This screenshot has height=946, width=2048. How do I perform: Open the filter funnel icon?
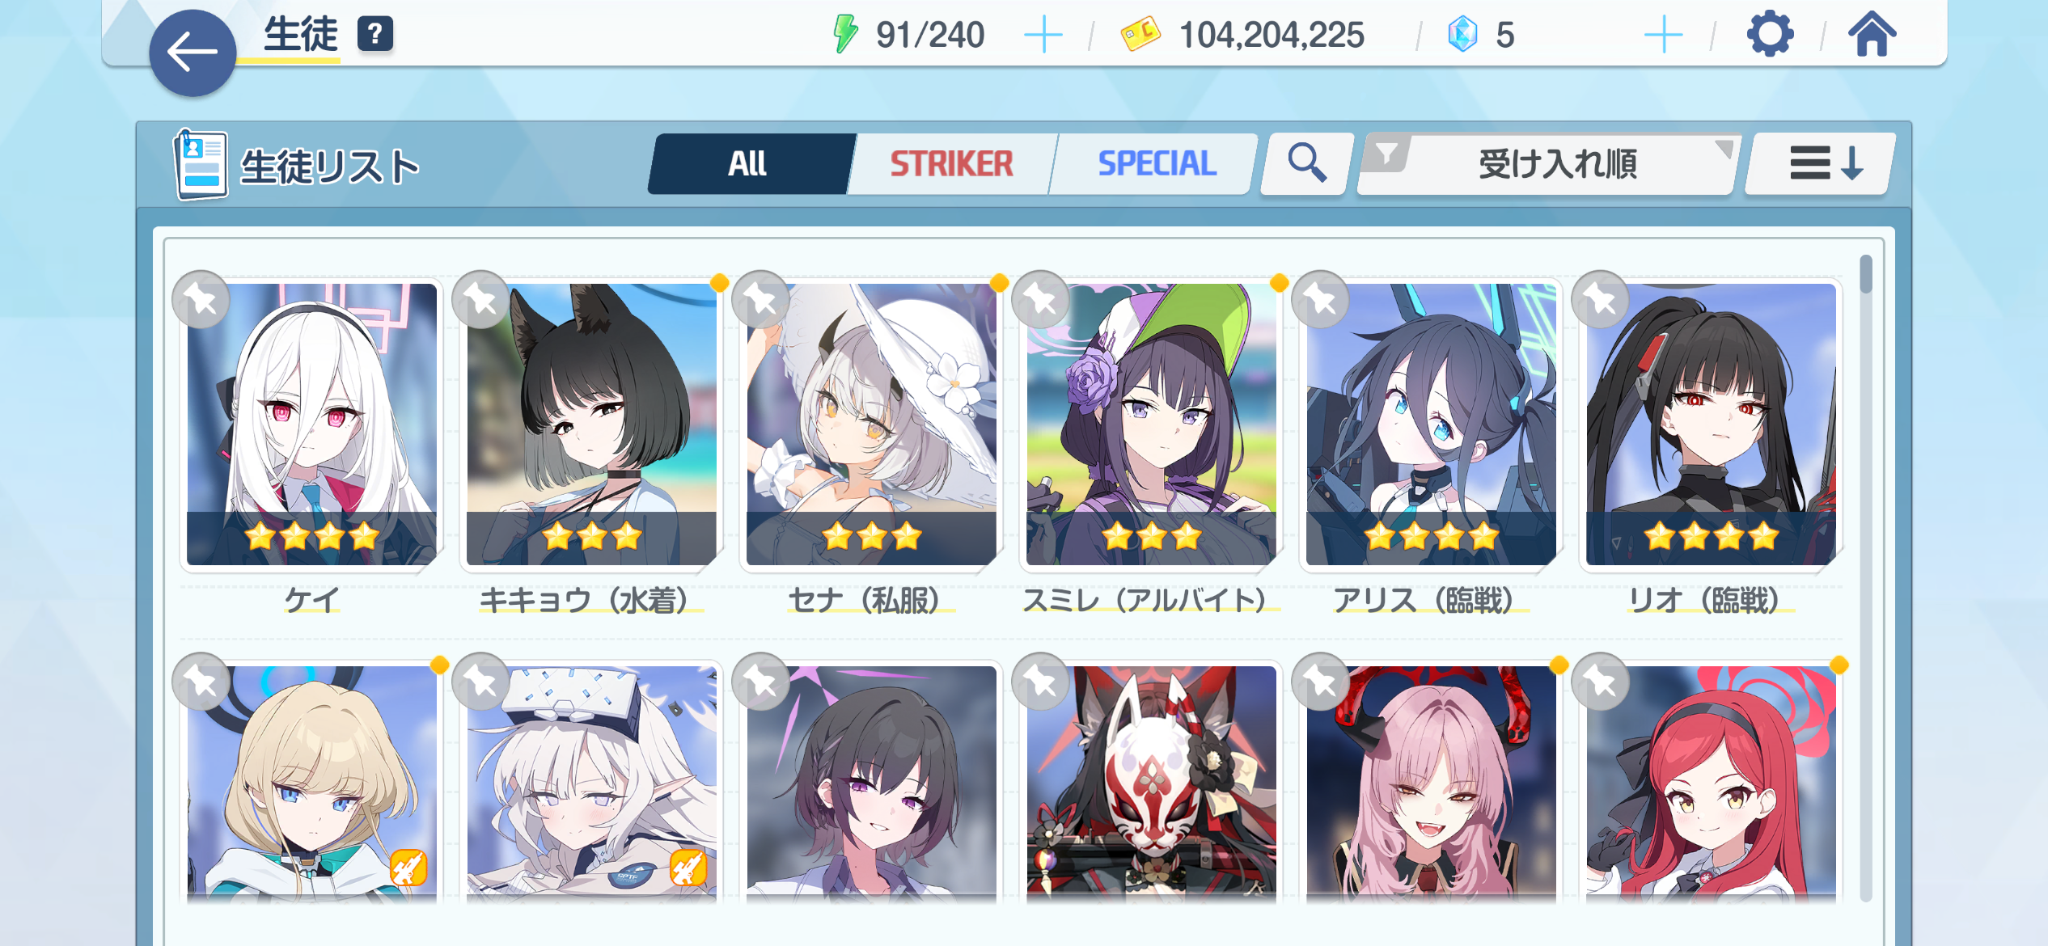point(1386,154)
